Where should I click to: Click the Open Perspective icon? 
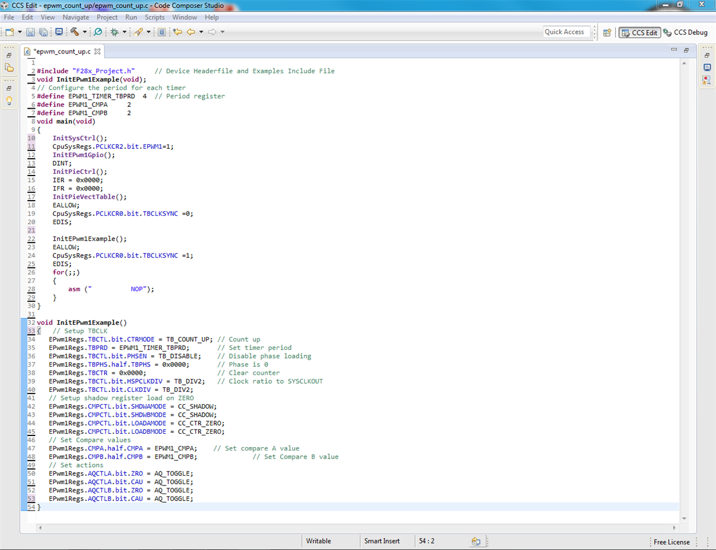pos(607,33)
